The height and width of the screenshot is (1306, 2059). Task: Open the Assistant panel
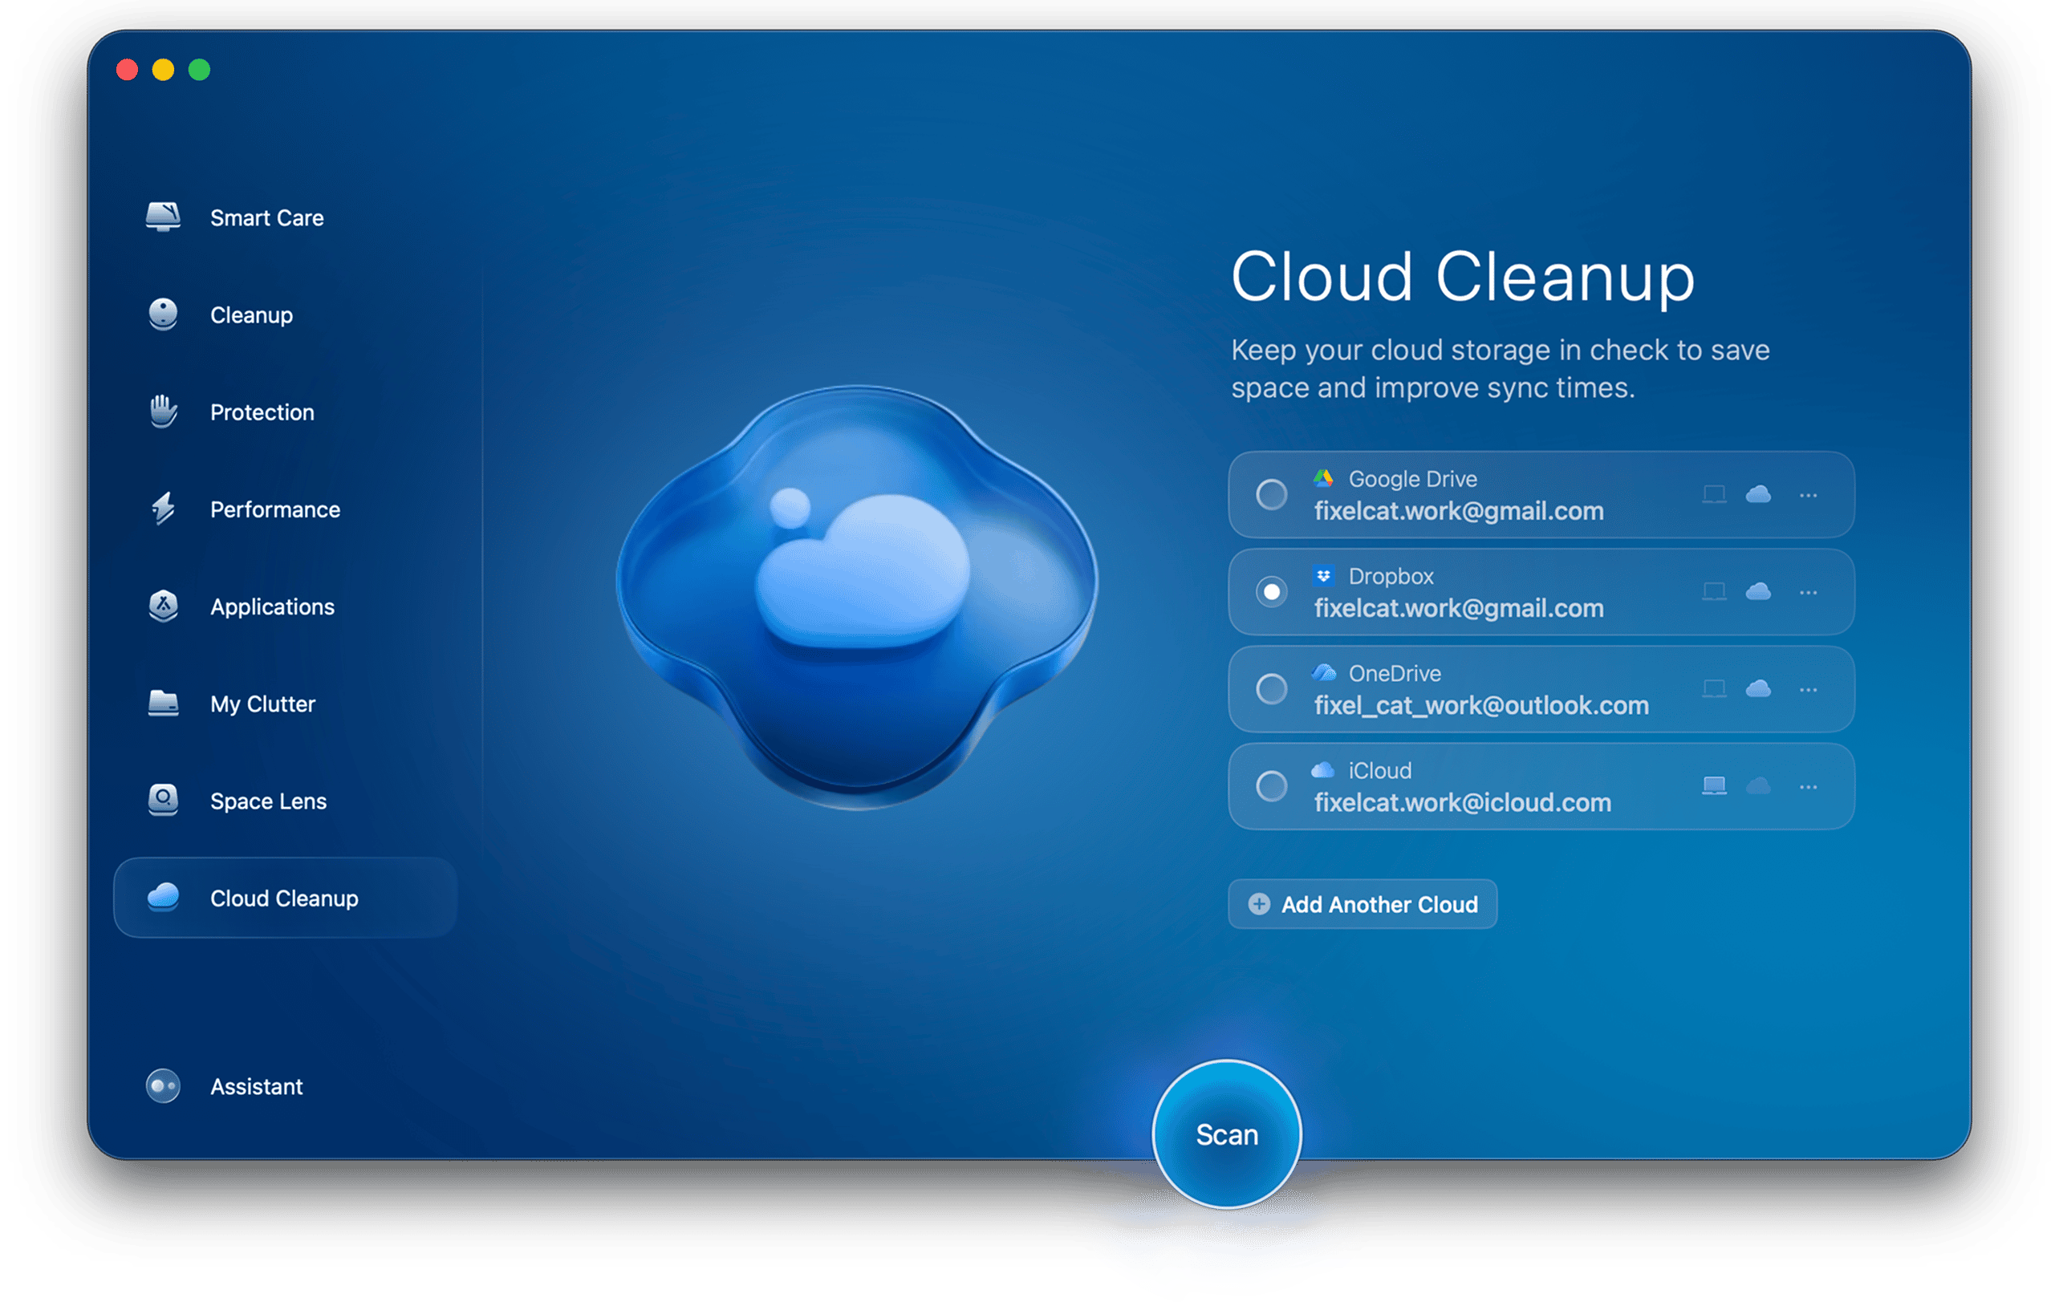[x=255, y=1086]
